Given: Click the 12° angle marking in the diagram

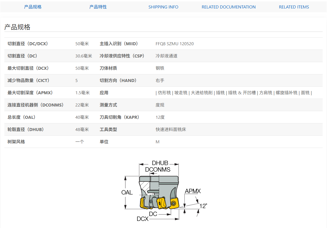Looking at the screenshot, I should tap(203, 206).
